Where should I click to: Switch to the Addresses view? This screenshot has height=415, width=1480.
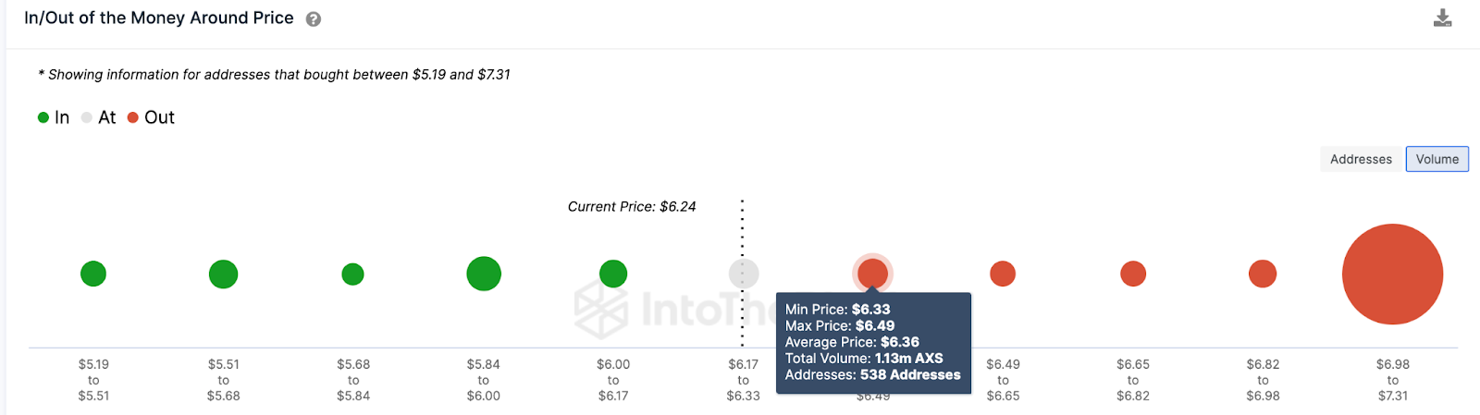(x=1361, y=159)
